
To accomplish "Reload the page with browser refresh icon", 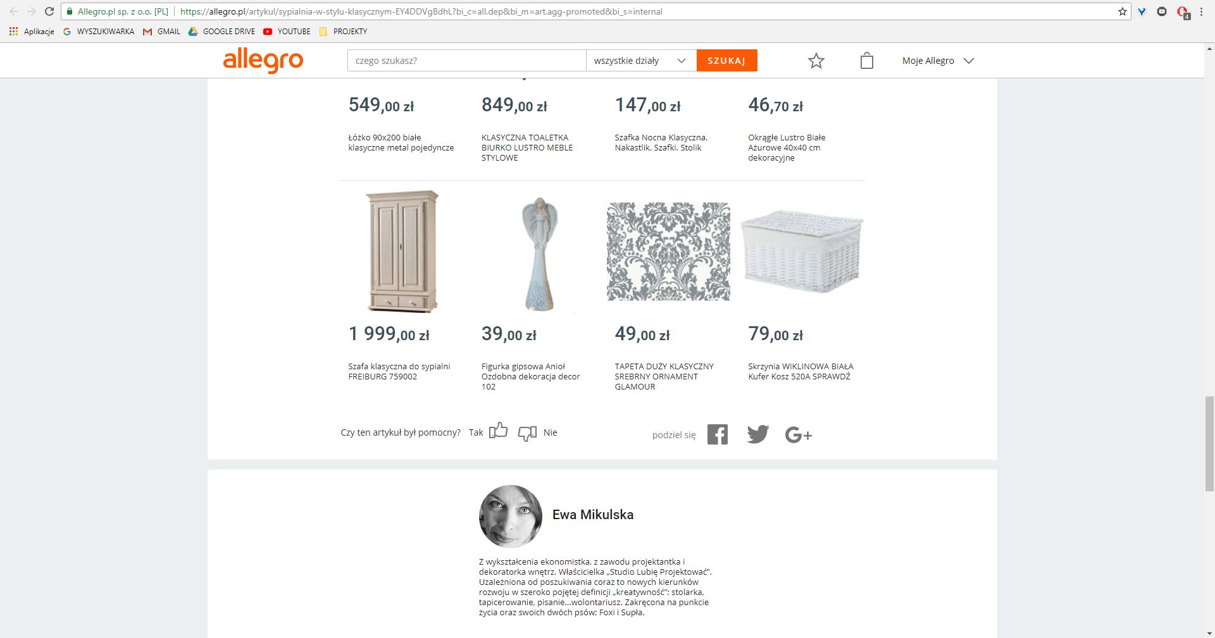I will [x=49, y=11].
